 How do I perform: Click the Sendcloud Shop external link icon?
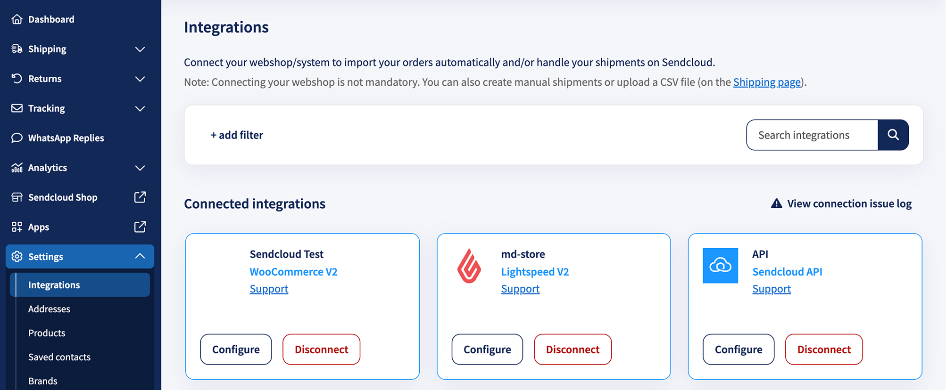pyautogui.click(x=140, y=197)
